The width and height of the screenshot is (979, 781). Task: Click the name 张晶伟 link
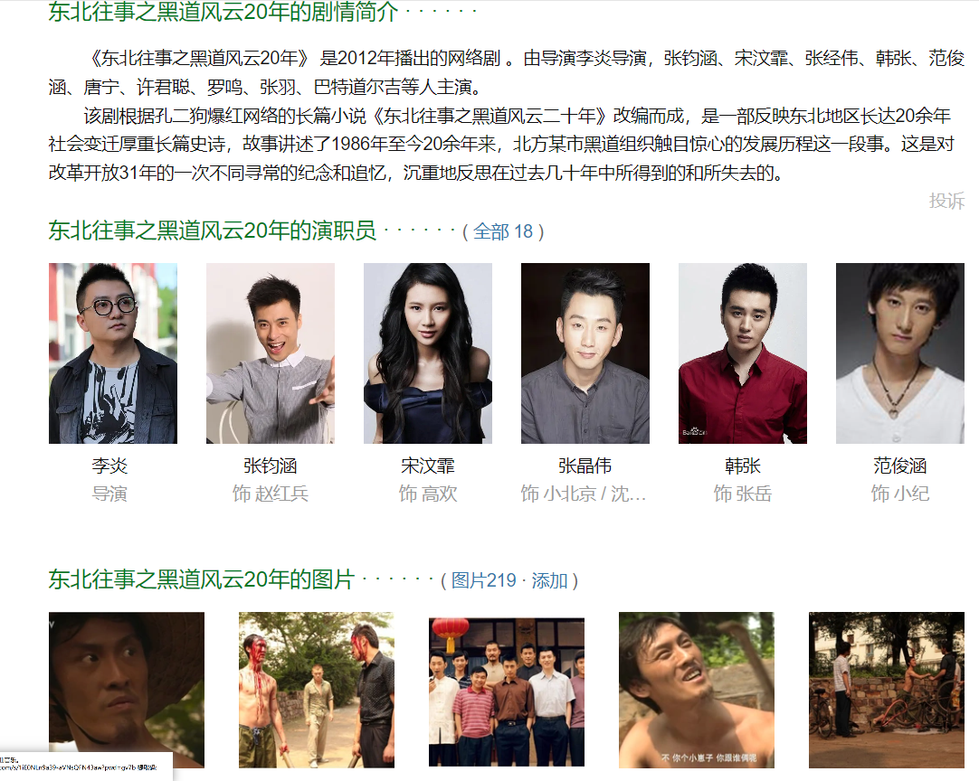click(585, 466)
